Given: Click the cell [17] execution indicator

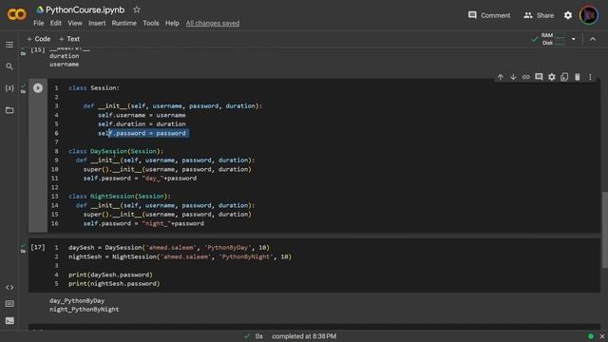Looking at the screenshot, I should (x=38, y=247).
